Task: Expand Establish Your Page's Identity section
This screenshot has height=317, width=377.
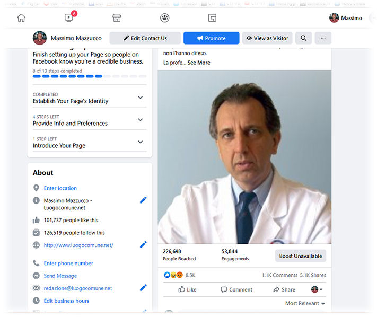Action: (141, 98)
